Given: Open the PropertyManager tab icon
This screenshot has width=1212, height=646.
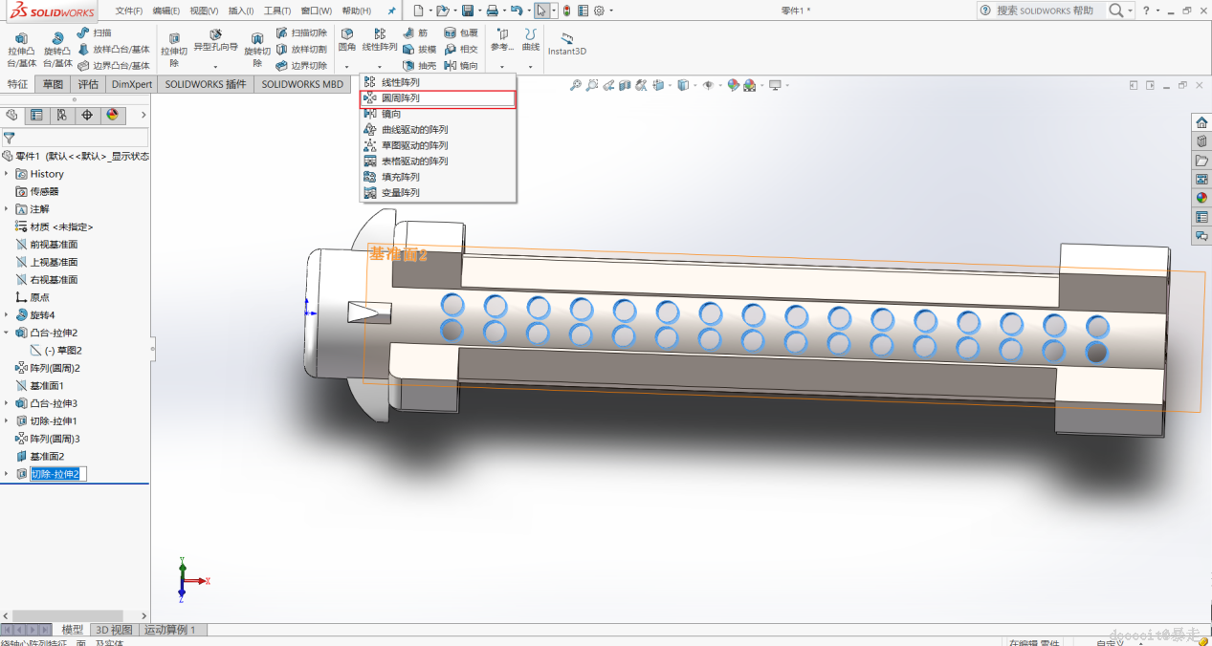Looking at the screenshot, I should point(36,116).
